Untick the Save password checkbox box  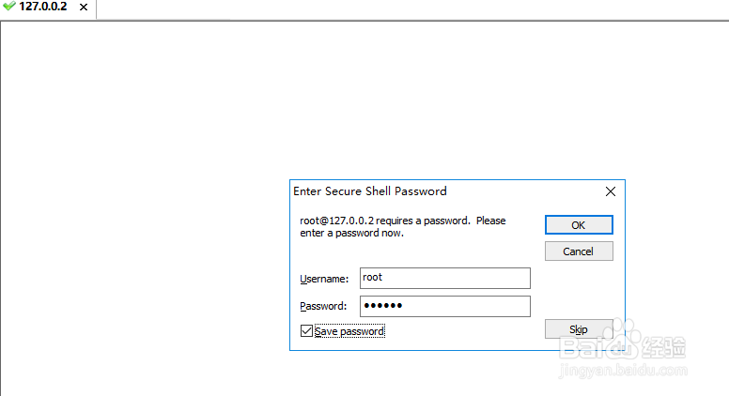306,330
